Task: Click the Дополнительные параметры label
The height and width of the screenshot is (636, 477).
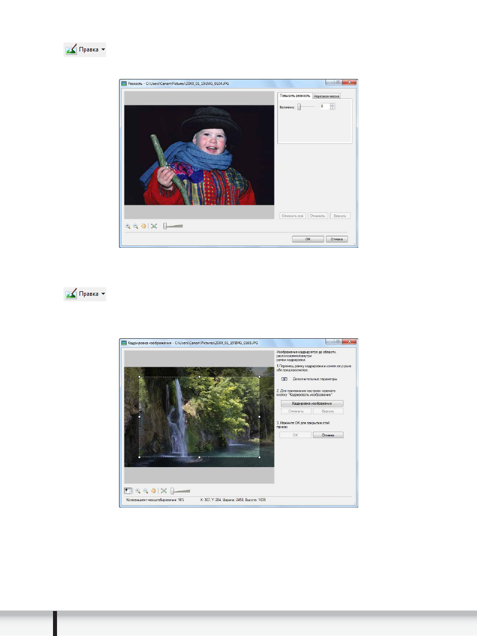Action: [315, 379]
